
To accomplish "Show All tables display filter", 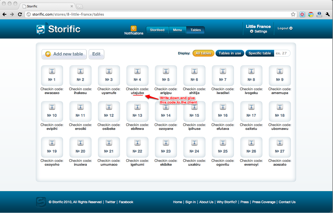I will coord(203,53).
